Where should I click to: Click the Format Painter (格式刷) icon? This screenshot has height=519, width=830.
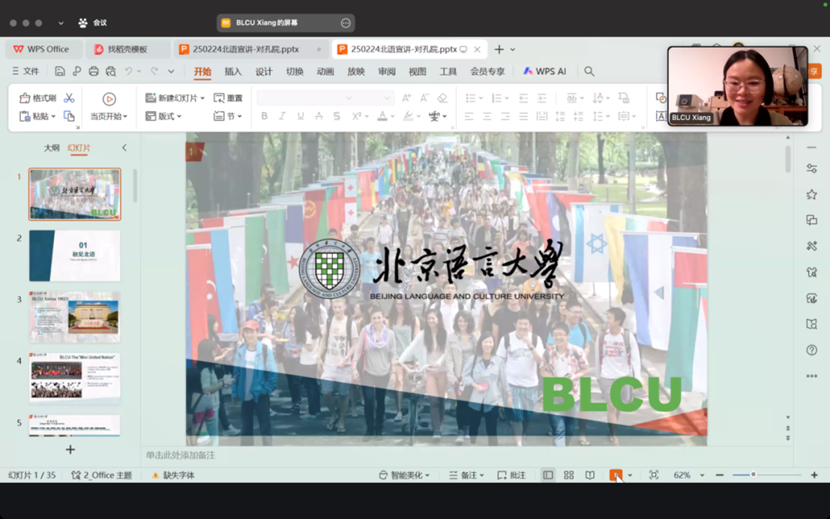coord(25,98)
